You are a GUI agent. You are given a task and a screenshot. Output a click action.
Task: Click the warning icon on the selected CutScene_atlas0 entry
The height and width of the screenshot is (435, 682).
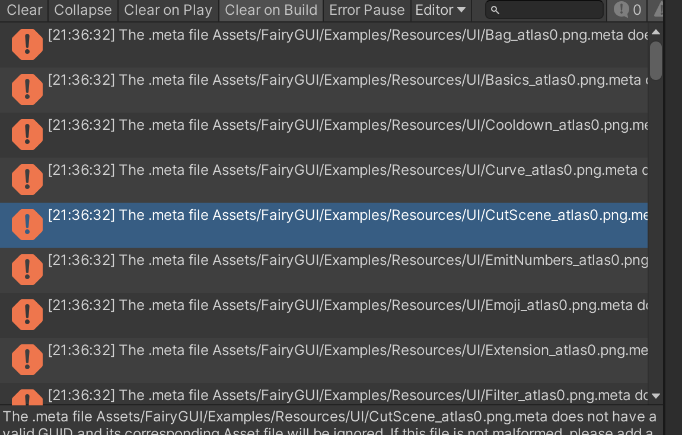(x=27, y=225)
